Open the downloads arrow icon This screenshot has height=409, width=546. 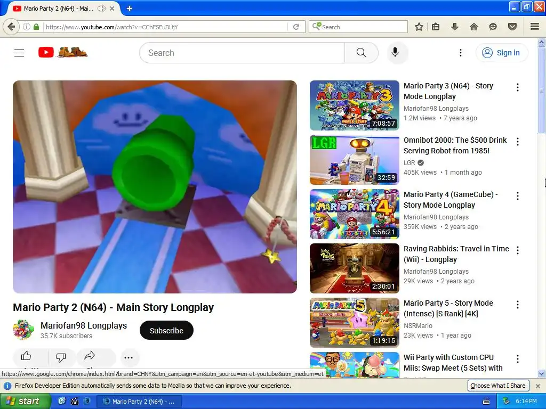click(454, 27)
